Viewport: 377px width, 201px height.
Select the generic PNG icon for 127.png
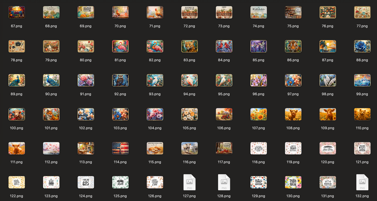189,182
